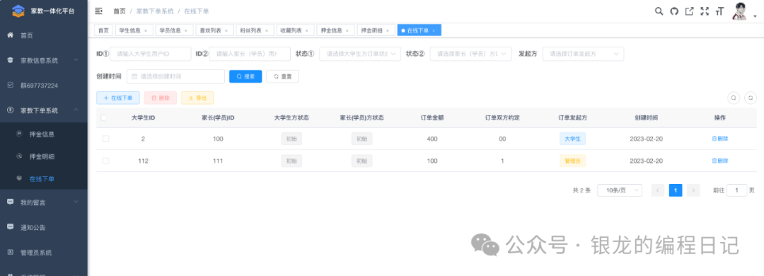Click the yellow 导出 export button
764x276 pixels.
point(197,98)
